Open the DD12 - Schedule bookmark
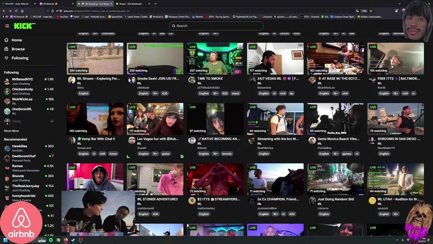Image resolution: width=433 pixels, height=244 pixels. click(310, 17)
